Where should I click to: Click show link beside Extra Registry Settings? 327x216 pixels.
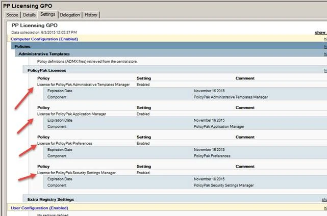pos(324,199)
